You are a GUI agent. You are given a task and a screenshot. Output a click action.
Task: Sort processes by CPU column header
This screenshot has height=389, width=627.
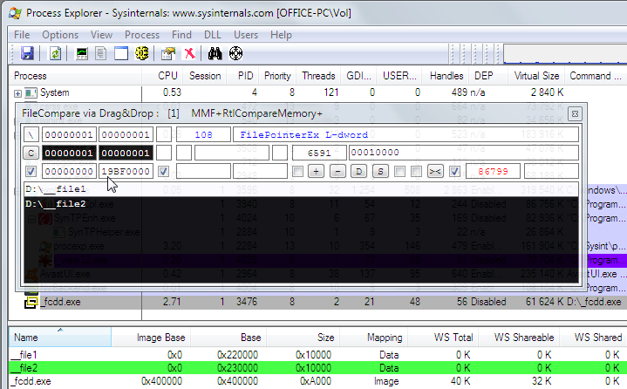point(167,76)
